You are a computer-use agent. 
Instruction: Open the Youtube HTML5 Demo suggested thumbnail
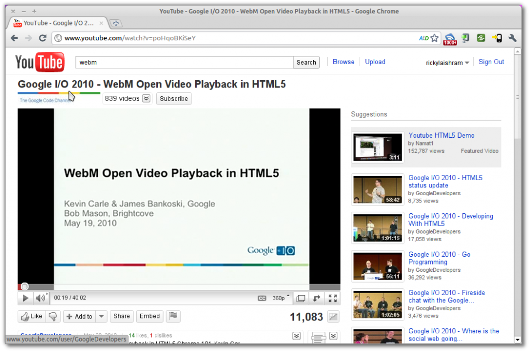[377, 147]
